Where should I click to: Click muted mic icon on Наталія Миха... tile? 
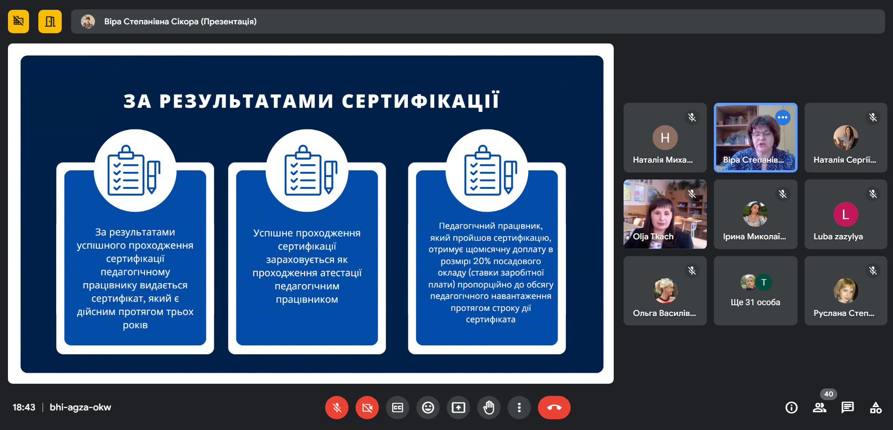692,117
